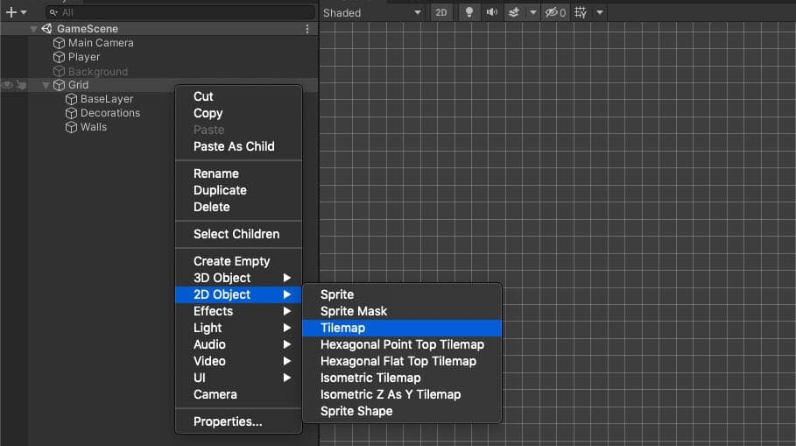Mute scene audio using the speaker icon
The image size is (796, 446).
click(491, 12)
